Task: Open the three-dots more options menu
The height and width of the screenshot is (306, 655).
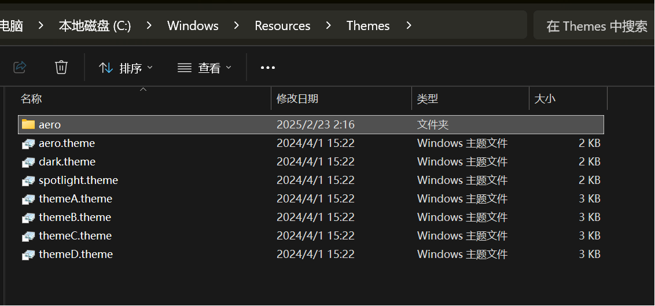Action: [x=268, y=68]
